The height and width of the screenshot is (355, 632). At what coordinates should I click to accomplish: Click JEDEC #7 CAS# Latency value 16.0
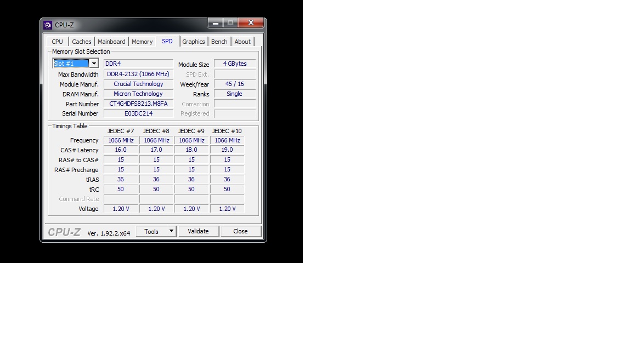[121, 150]
